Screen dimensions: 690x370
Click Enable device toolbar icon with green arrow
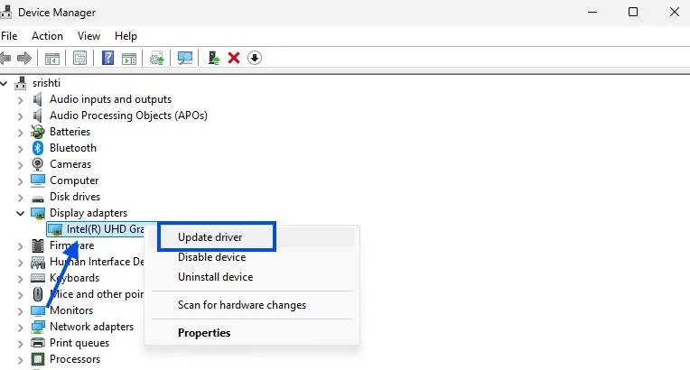[214, 58]
